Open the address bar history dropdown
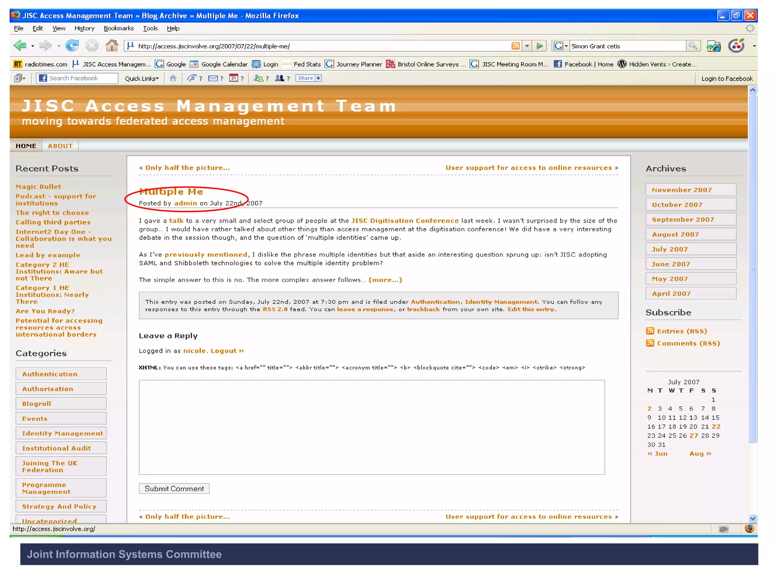Viewport: 779px width, 583px height. pos(527,46)
